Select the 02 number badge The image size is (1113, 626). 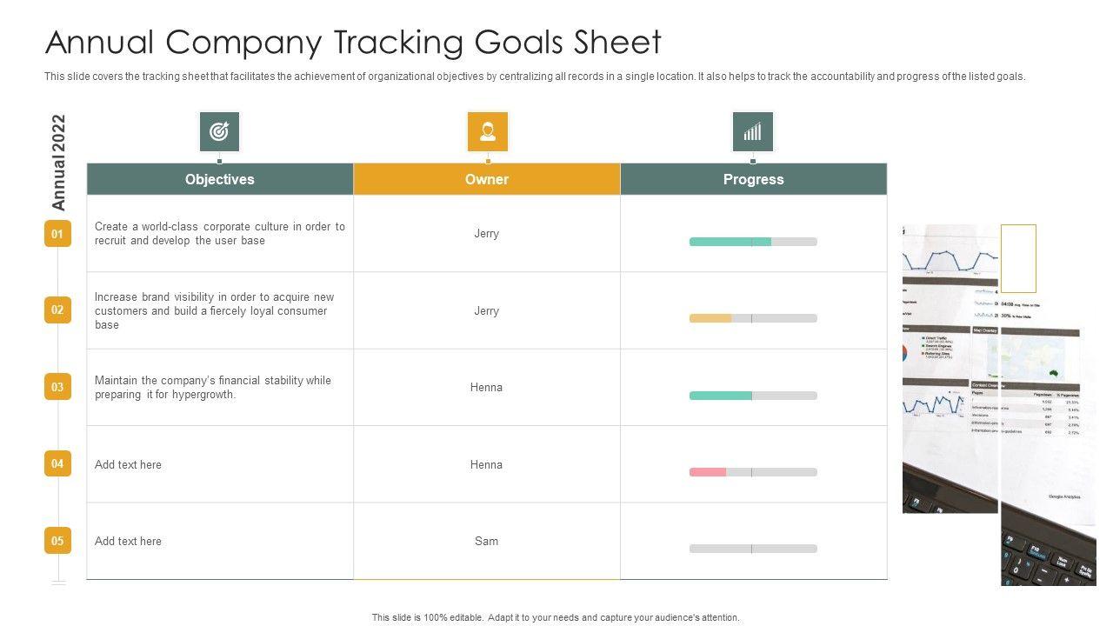coord(57,310)
